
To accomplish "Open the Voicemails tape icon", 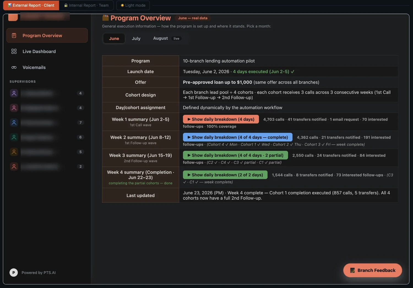I will pos(14,67).
